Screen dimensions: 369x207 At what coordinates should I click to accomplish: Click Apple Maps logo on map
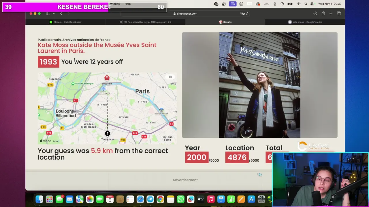coord(45,141)
